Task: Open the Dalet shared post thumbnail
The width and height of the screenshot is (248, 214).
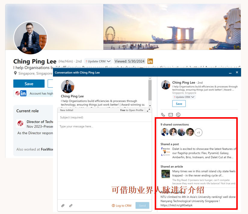Action: (166, 152)
